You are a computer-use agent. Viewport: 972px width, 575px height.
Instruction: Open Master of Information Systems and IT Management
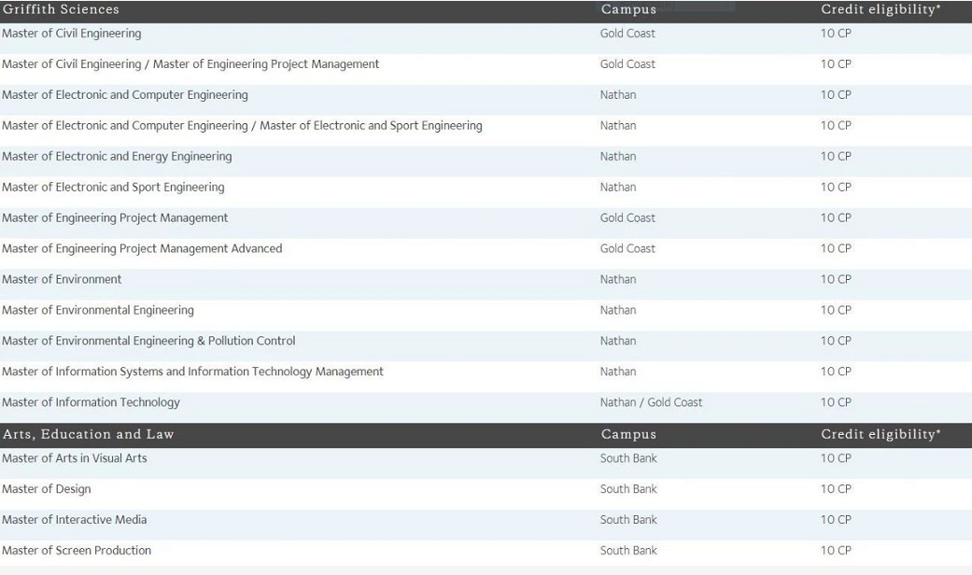tap(192, 372)
